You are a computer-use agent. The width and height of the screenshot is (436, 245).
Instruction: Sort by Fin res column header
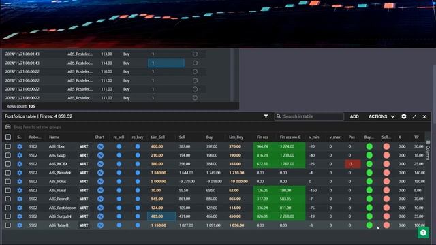(262, 137)
